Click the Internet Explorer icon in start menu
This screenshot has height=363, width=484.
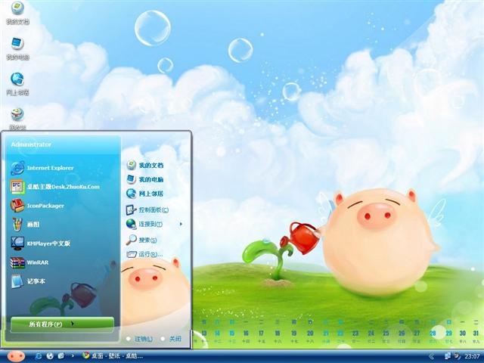pyautogui.click(x=17, y=168)
